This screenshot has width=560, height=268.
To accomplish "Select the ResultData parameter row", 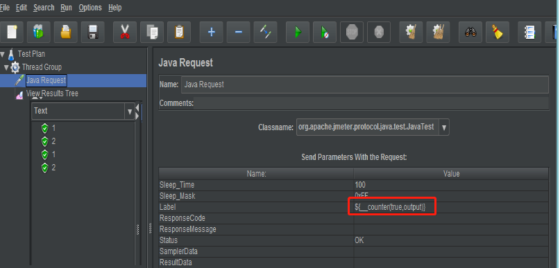I will 354,262.
